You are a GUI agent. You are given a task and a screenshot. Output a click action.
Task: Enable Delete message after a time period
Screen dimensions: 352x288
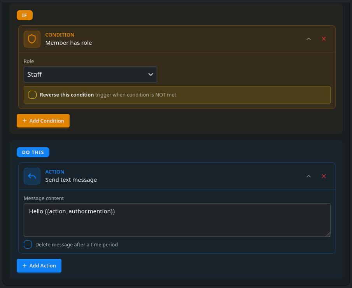28,244
